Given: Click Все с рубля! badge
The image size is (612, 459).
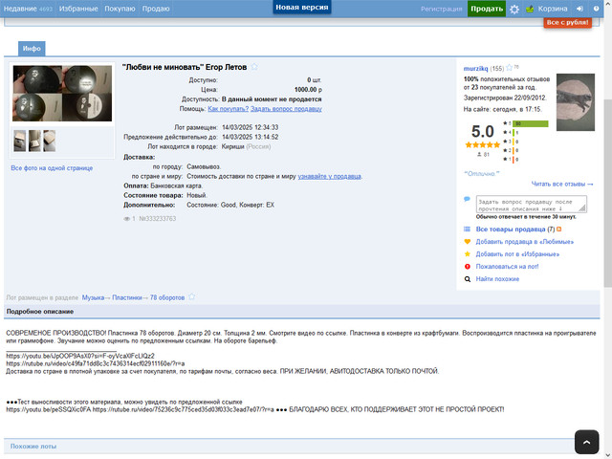Looking at the screenshot, I should click(567, 22).
